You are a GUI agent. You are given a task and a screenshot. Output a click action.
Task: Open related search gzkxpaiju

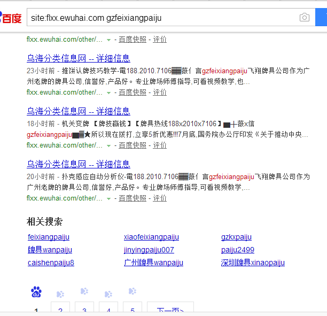tap(236, 237)
